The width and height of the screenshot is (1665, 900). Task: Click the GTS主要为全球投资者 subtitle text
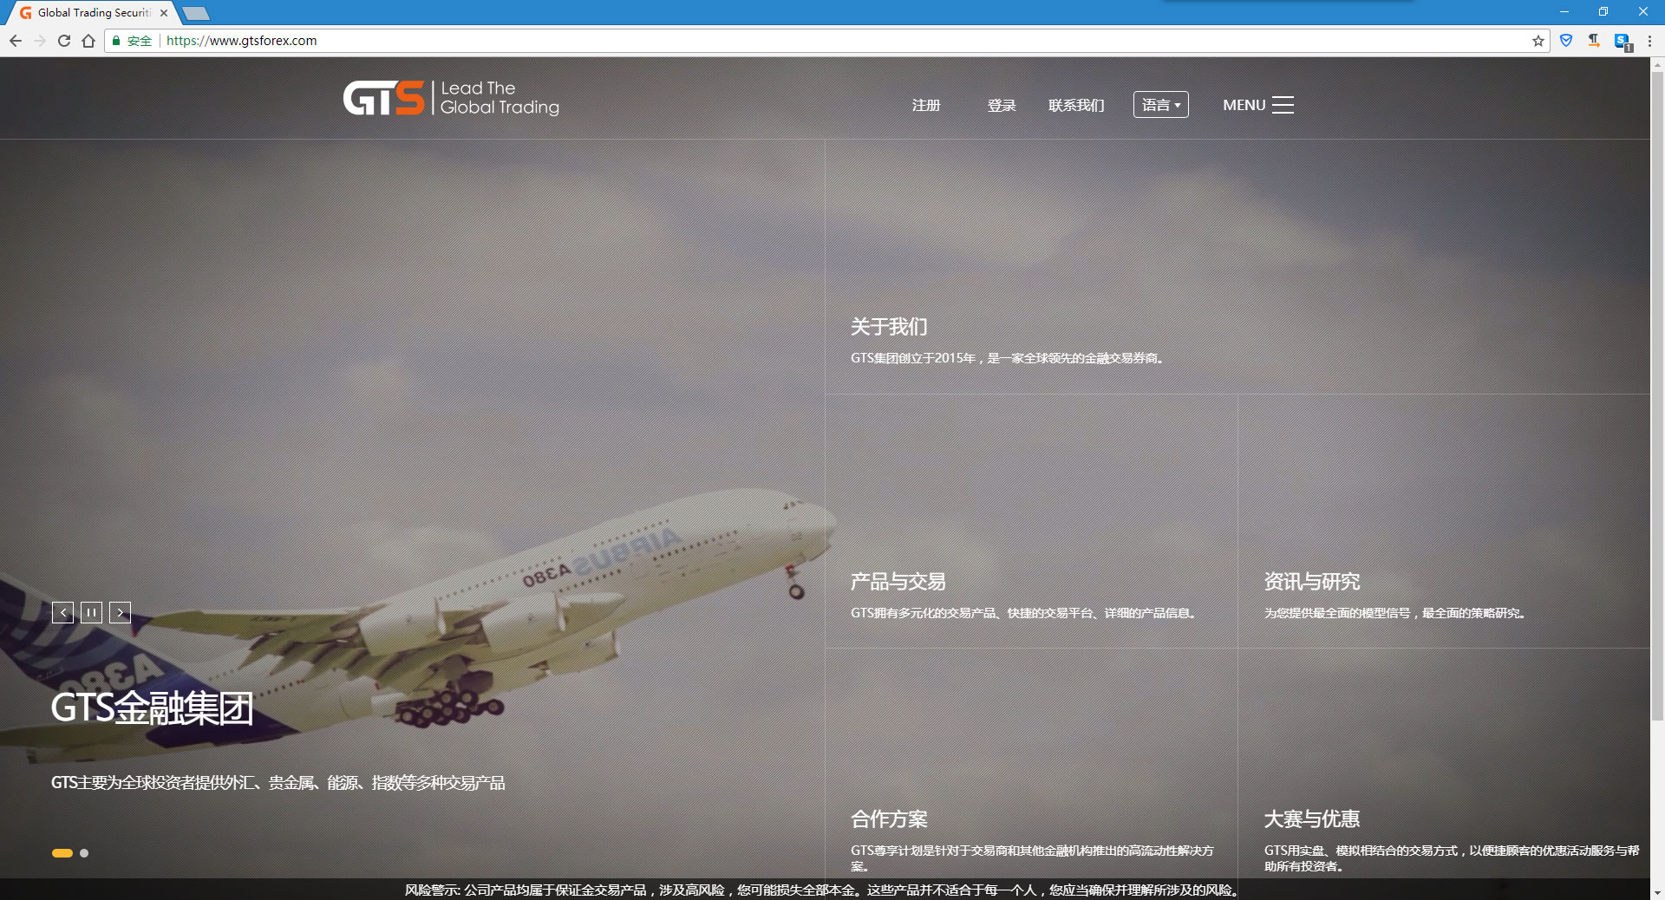click(277, 783)
